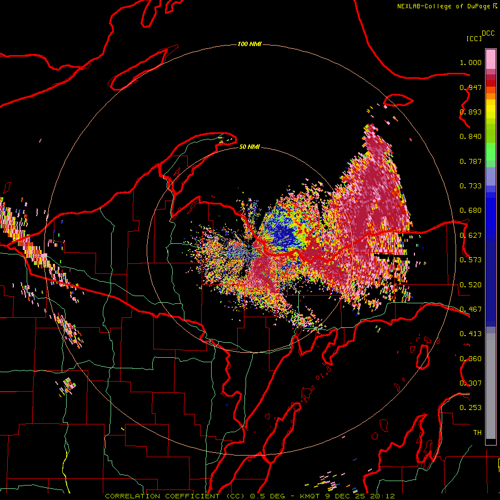The height and width of the screenshot is (500, 500).
Task: Click the 0.627 color scale value
Action: click(471, 236)
